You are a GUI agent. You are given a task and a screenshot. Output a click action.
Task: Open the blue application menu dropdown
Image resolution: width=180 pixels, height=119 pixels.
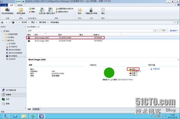coord(4,5)
